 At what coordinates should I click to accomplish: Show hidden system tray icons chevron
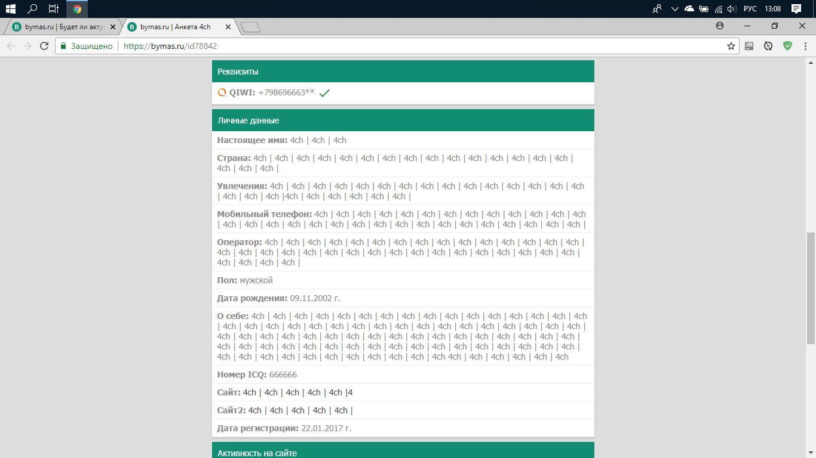675,9
